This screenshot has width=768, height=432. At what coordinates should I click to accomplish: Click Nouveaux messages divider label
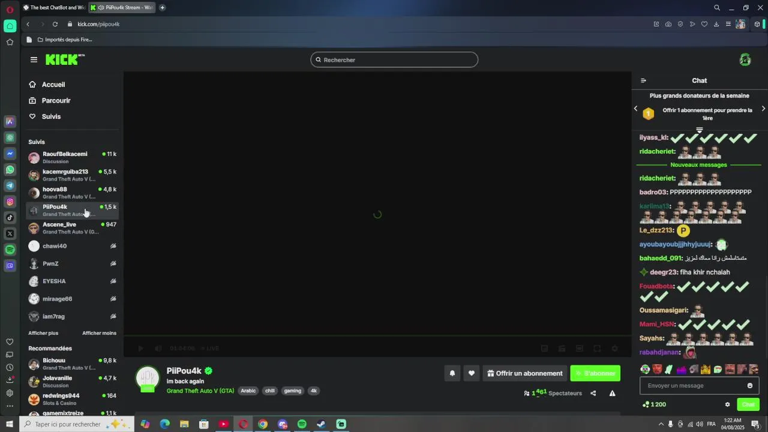(698, 165)
